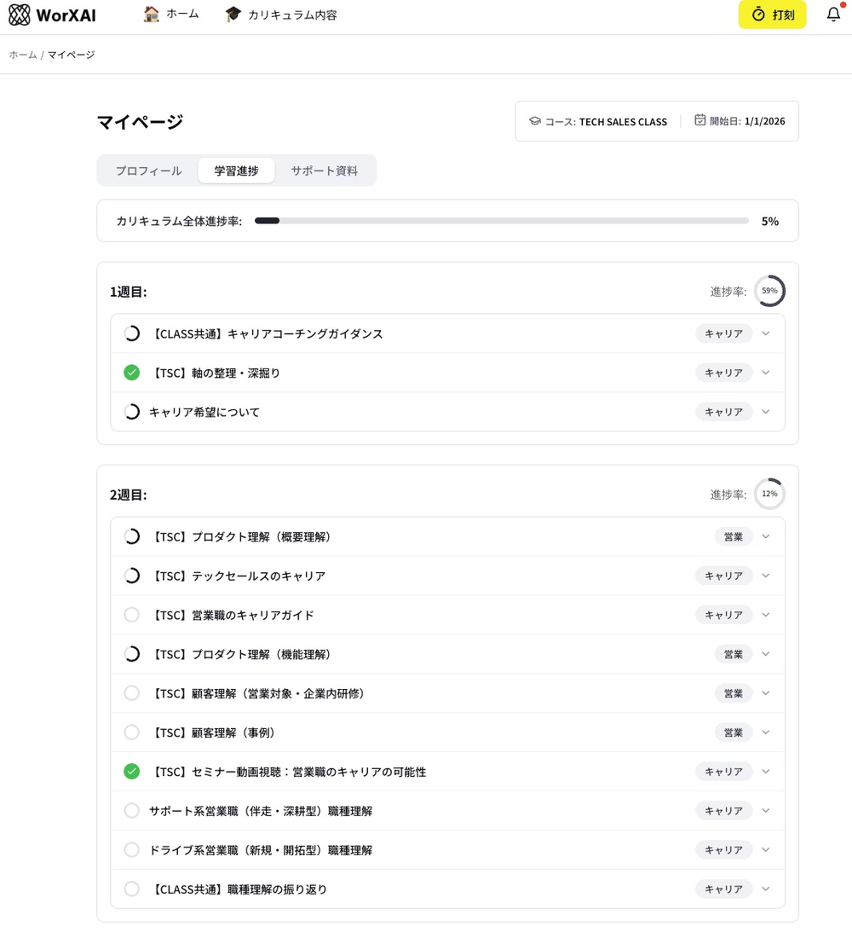This screenshot has width=852, height=932.
Task: Select the 学習進捗 tab
Action: click(x=236, y=171)
